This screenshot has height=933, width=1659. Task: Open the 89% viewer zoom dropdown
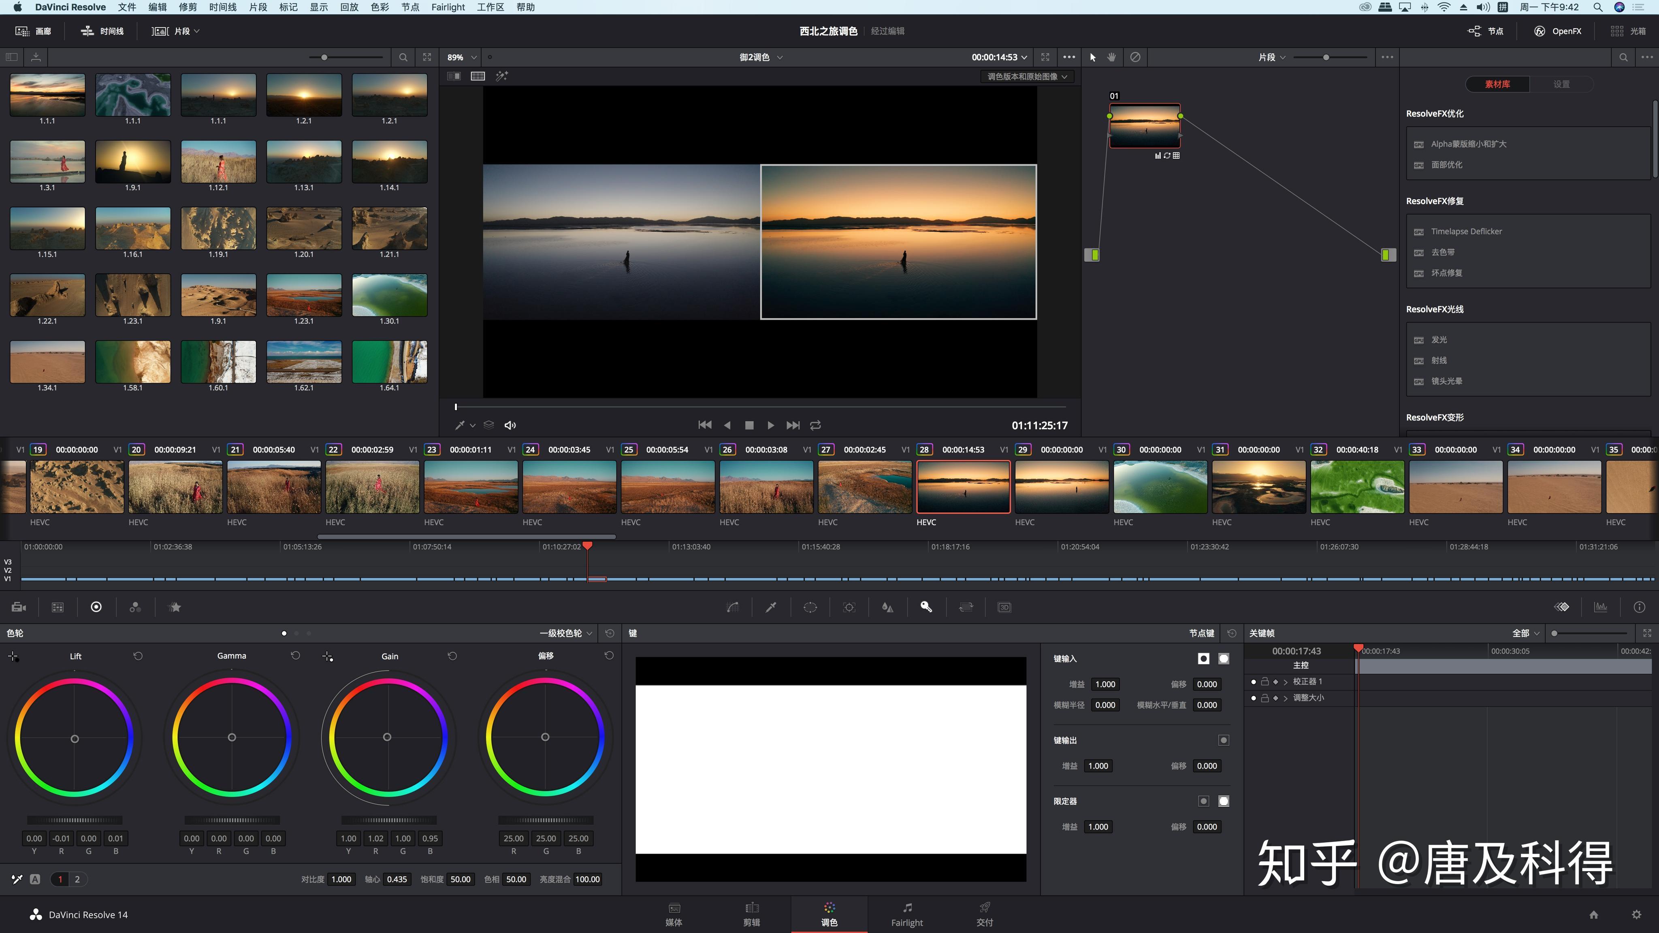(x=462, y=58)
